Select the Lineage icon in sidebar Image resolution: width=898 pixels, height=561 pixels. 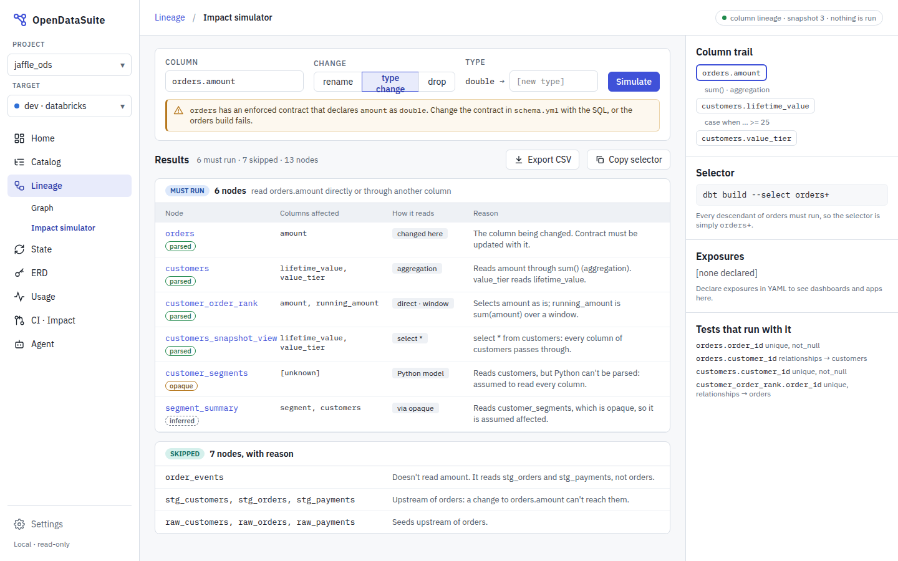tap(19, 186)
